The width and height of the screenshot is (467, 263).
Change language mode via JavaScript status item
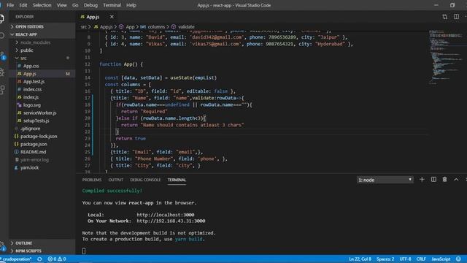[x=441, y=259]
